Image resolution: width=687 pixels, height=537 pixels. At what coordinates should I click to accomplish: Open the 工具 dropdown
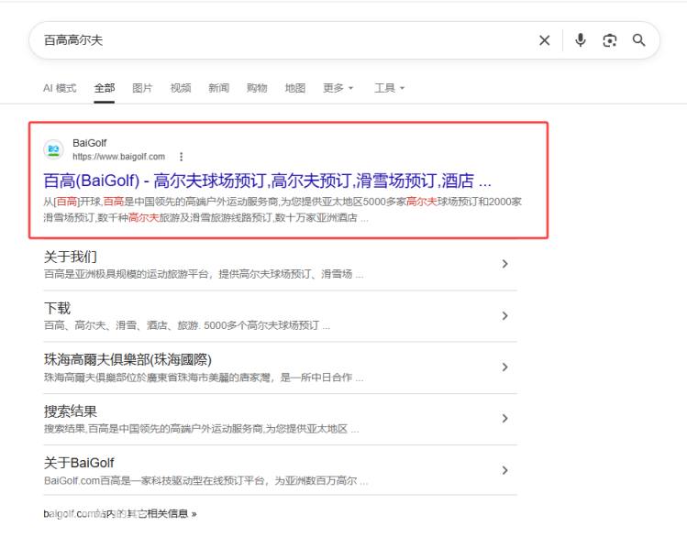pos(390,88)
